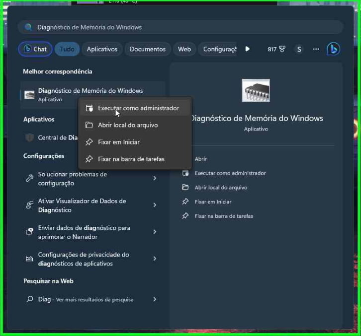361x336 pixels.
Task: Open the three-dot more options menu
Action: [316, 49]
